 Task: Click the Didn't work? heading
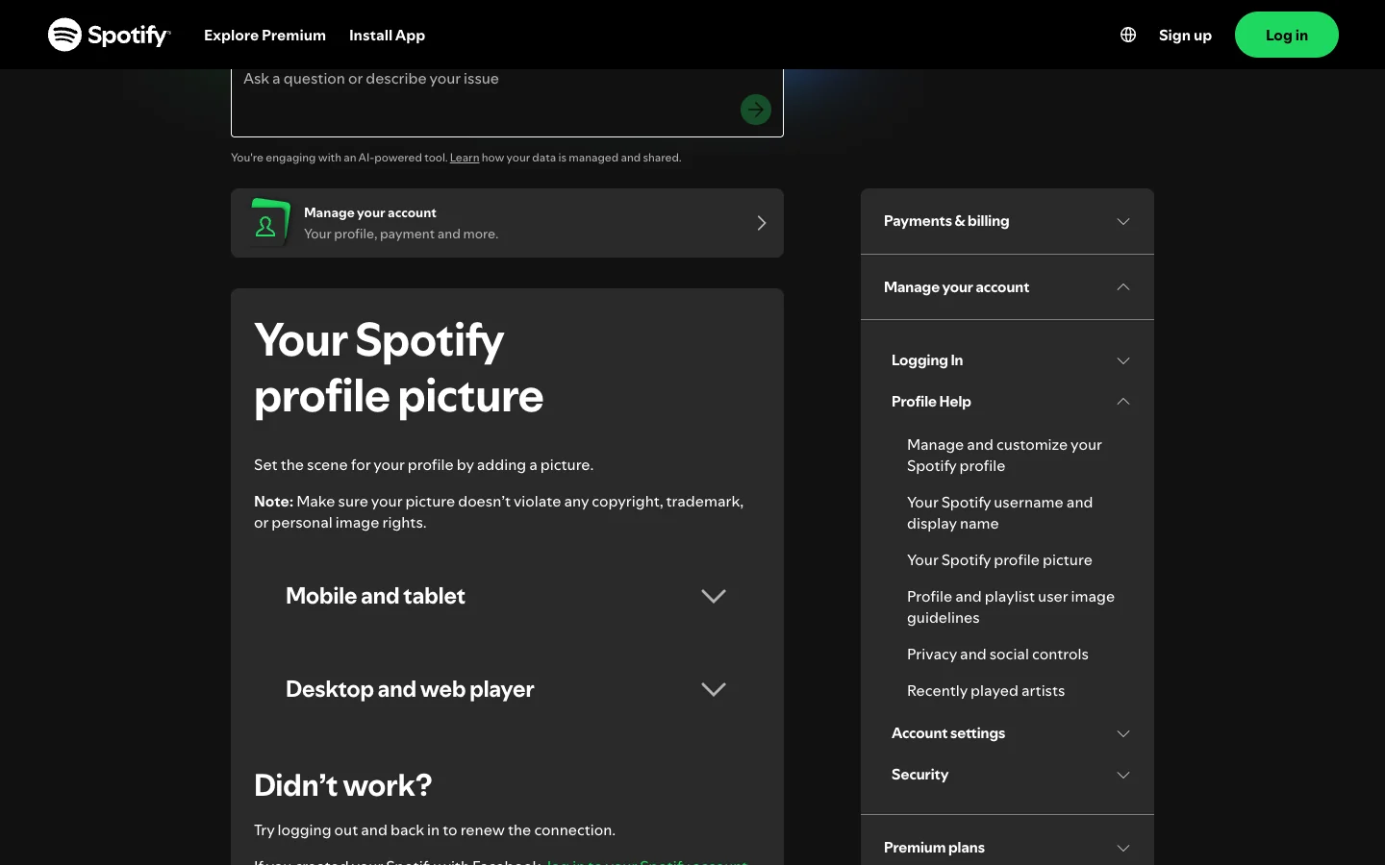pos(343,785)
